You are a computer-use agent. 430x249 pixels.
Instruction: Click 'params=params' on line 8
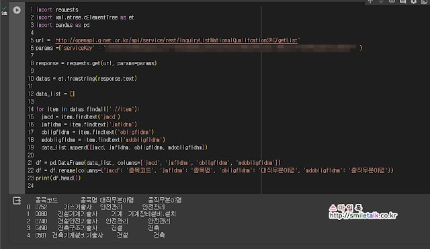click(136, 63)
